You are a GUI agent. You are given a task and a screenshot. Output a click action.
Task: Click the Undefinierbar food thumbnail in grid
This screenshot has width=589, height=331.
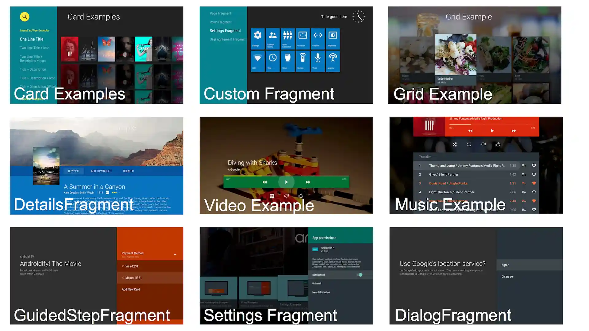pyautogui.click(x=456, y=55)
